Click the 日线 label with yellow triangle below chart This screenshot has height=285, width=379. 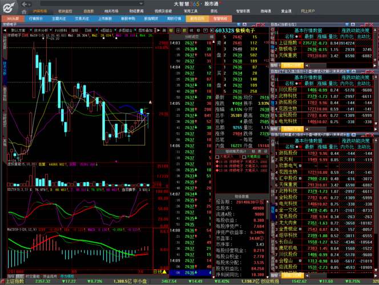160,272
